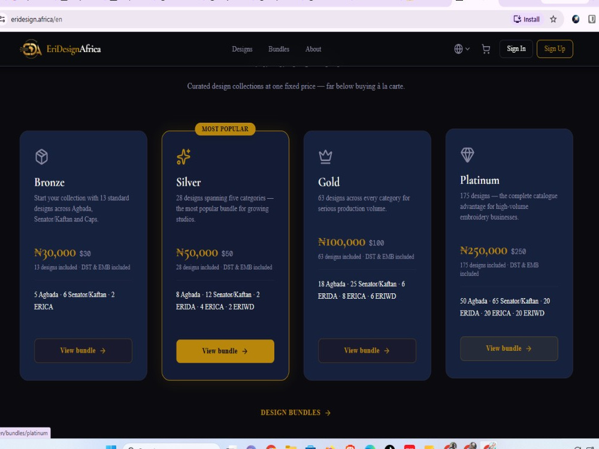599x449 pixels.
Task: Select the Platinum heading
Action: click(x=479, y=180)
